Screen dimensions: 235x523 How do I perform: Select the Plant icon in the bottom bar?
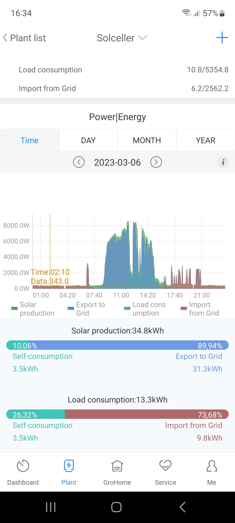69,466
